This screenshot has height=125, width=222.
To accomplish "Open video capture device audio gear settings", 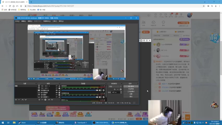I will coord(104,97).
